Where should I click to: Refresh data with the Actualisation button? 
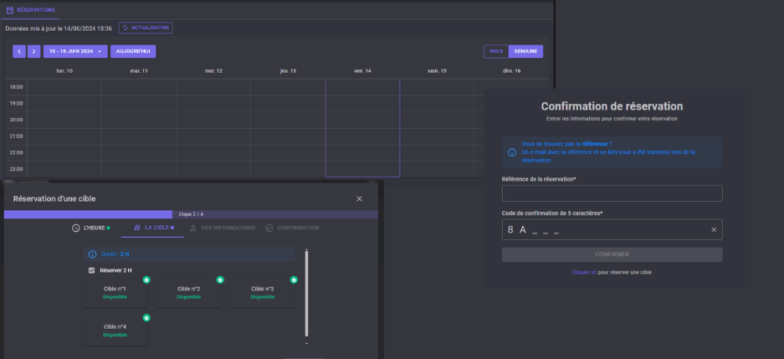click(146, 28)
